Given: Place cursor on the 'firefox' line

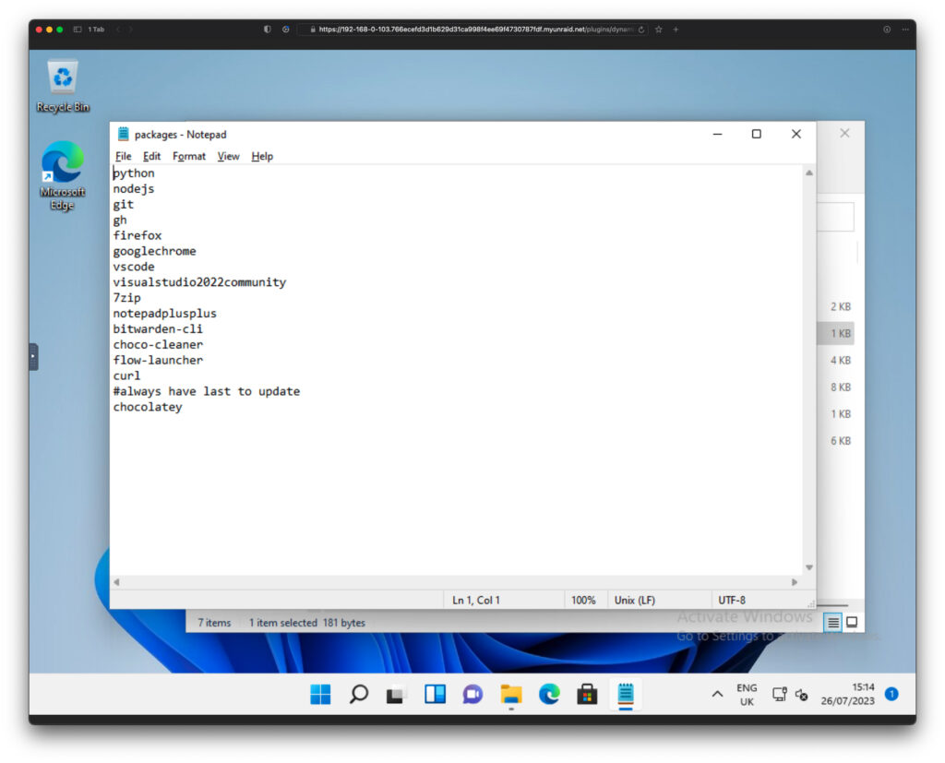Looking at the screenshot, I should (x=138, y=235).
